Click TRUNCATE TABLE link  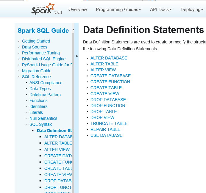109,123
